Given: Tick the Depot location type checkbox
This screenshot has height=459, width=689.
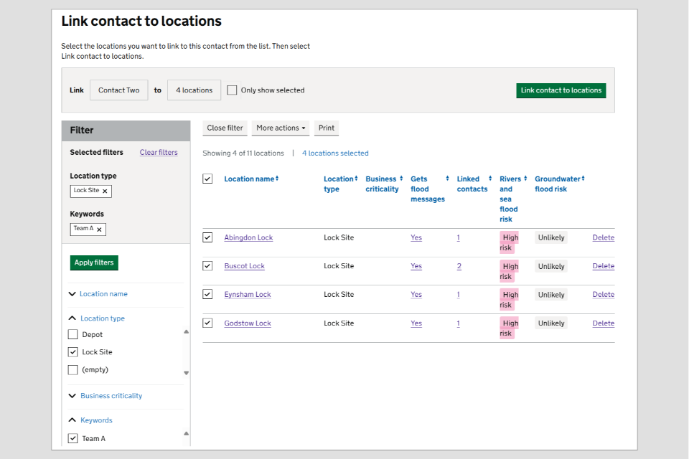Looking at the screenshot, I should pos(72,334).
